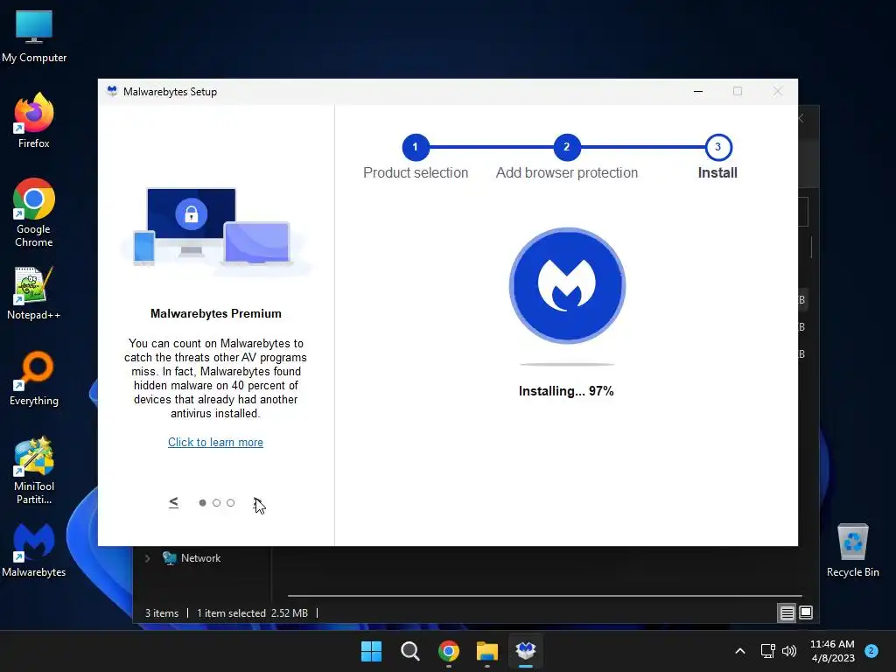896x672 pixels.
Task: Click the Product selection step label
Action: point(416,172)
